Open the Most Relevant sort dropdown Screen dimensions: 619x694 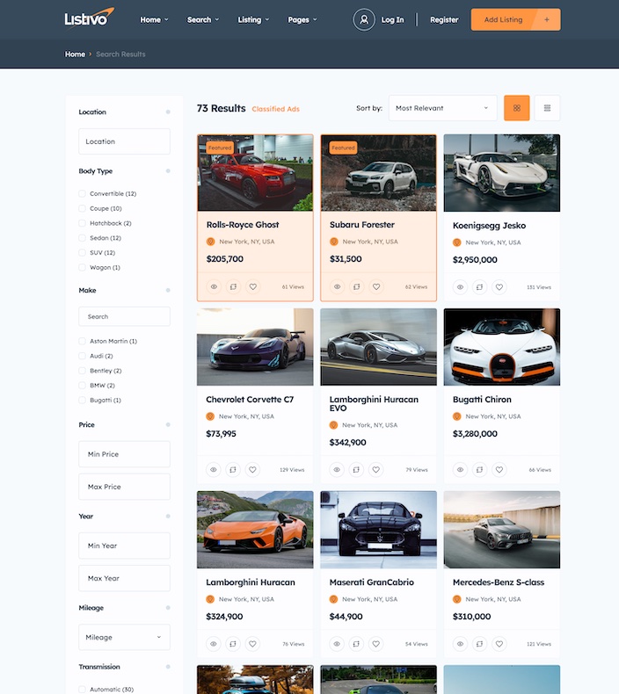click(442, 108)
